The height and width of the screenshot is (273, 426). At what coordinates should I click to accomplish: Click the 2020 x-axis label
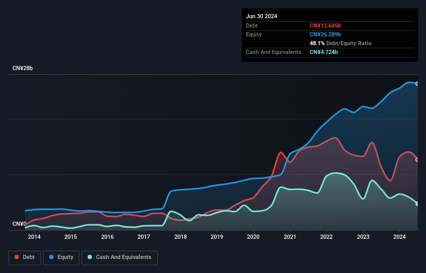coord(253,237)
